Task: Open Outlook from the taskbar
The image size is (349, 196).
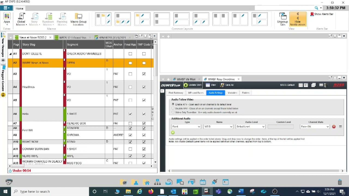Action: 173,191
